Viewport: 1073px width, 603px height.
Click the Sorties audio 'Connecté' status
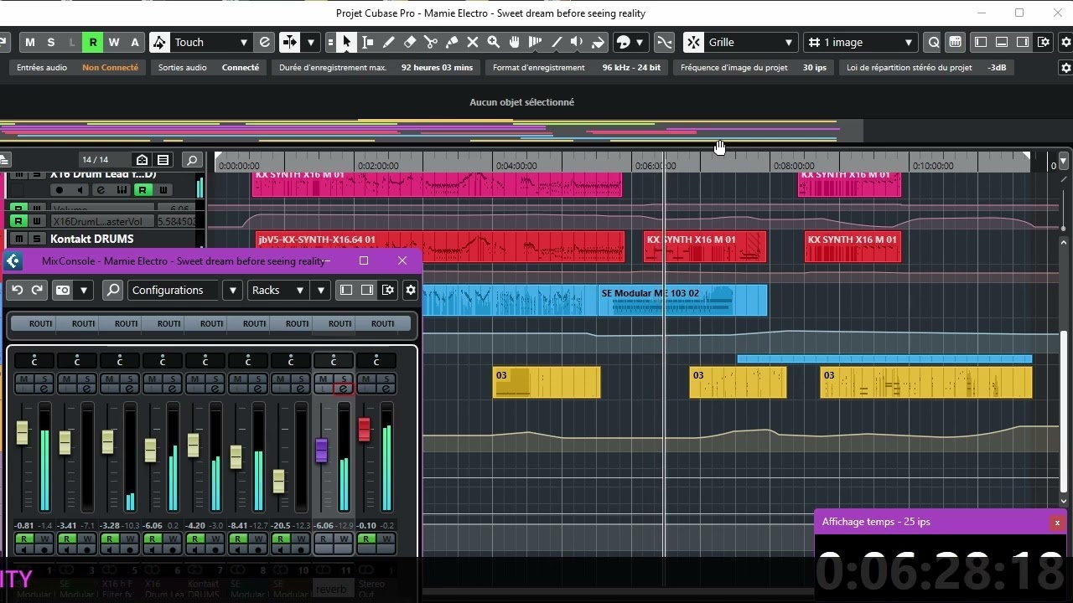tap(241, 68)
